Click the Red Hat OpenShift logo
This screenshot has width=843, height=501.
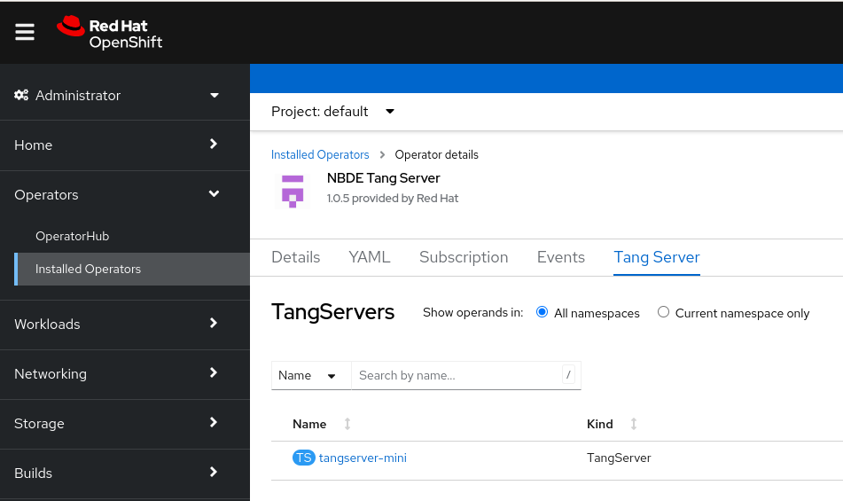click(x=110, y=33)
